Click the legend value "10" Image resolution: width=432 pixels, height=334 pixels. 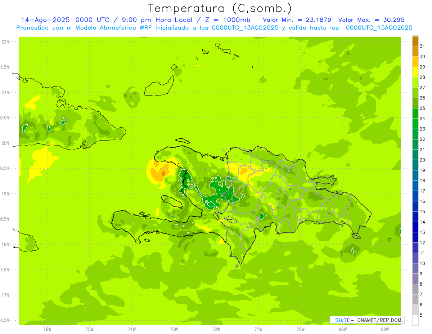click(x=423, y=263)
